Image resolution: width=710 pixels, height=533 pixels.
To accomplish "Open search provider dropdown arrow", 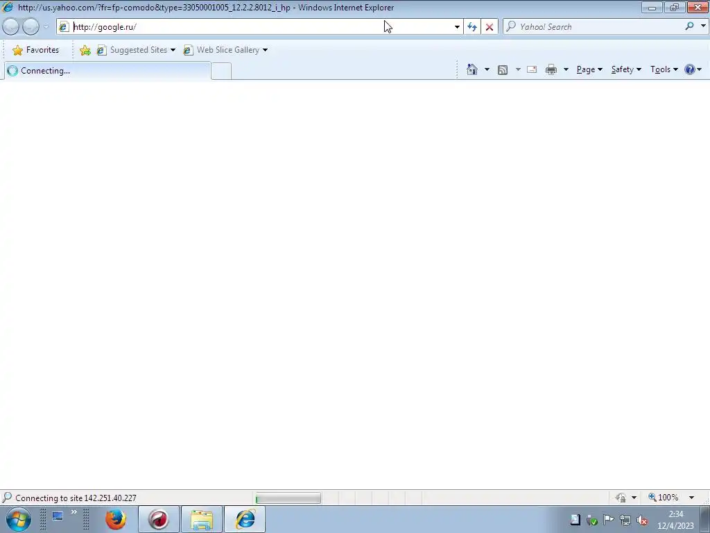I will [x=703, y=26].
